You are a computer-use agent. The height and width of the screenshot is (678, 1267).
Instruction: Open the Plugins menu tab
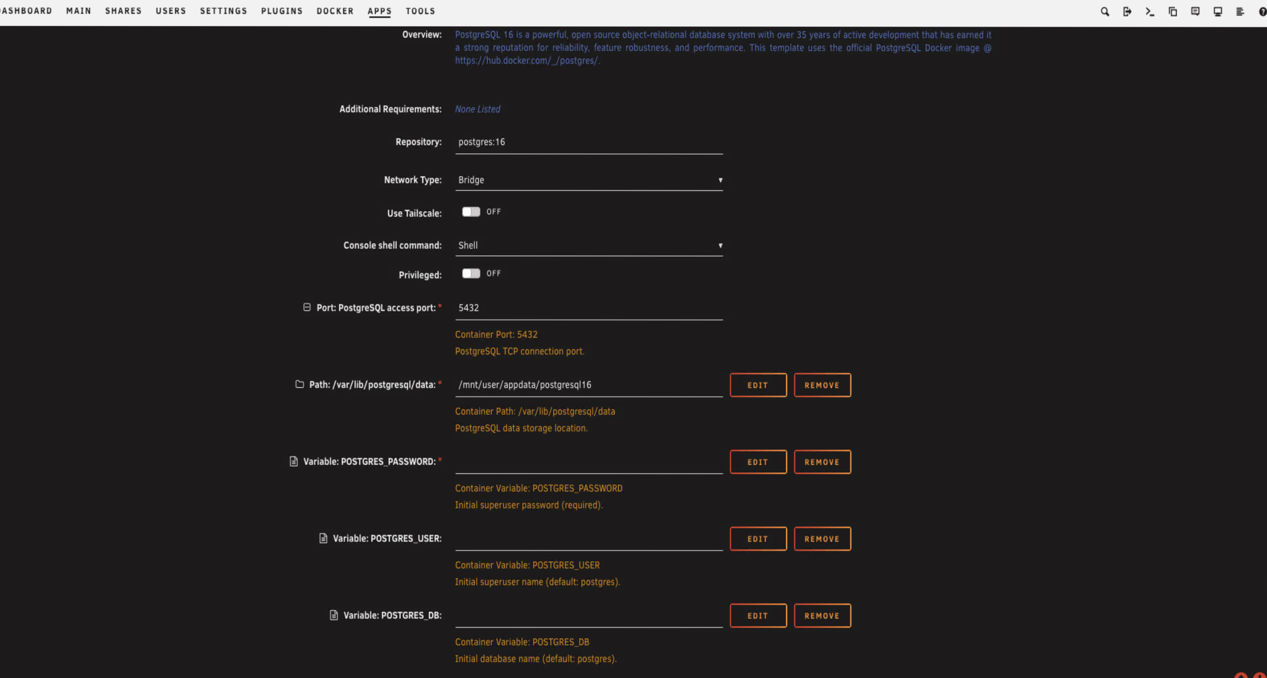tap(282, 11)
